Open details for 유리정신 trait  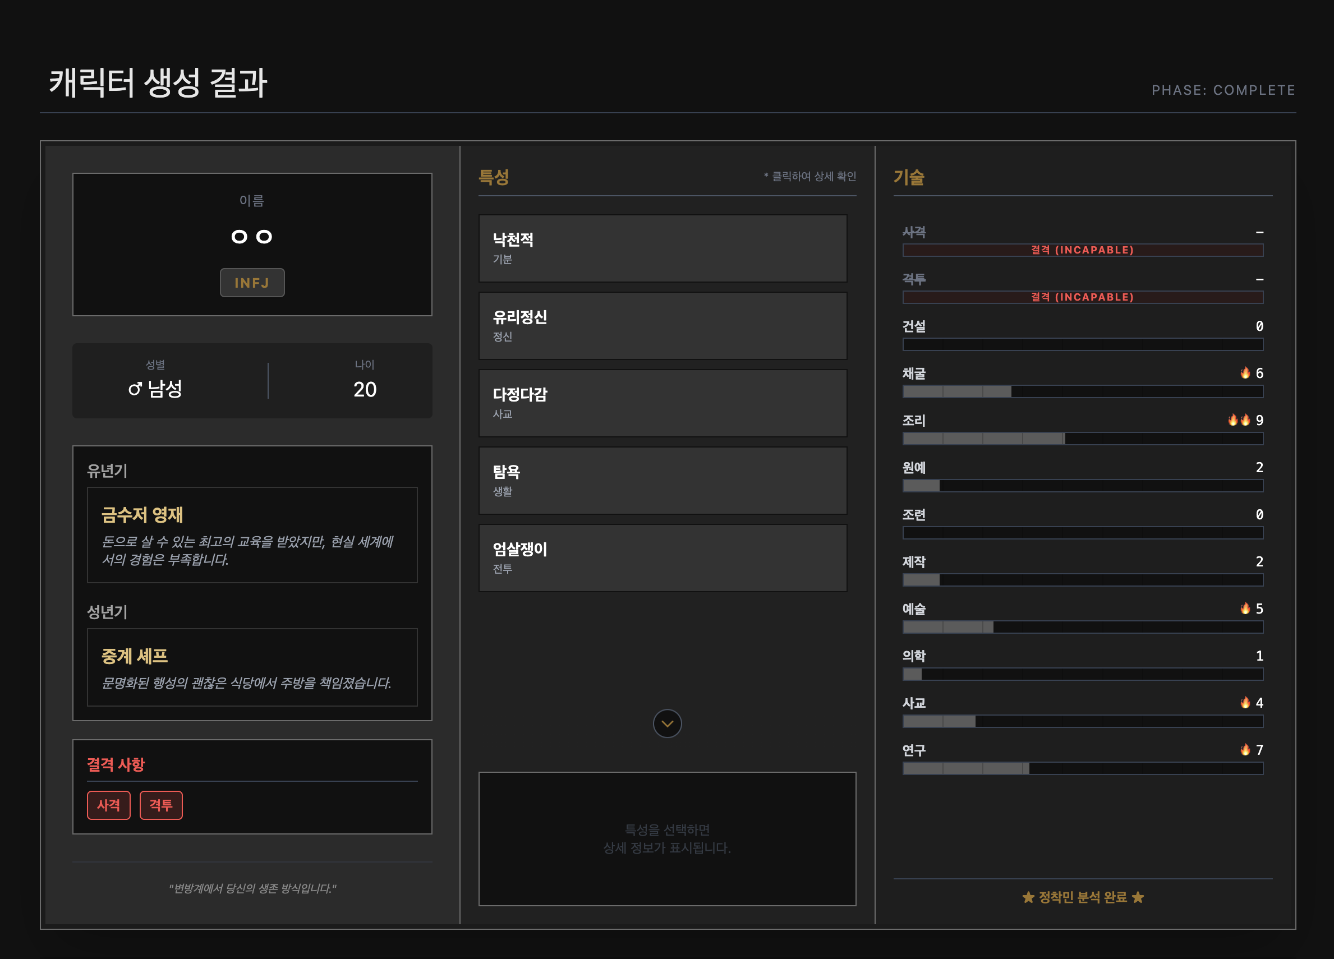coord(663,326)
